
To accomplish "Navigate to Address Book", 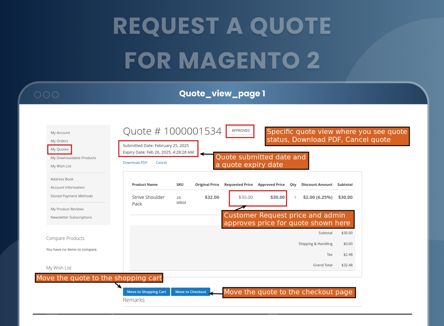I will pos(62,179).
